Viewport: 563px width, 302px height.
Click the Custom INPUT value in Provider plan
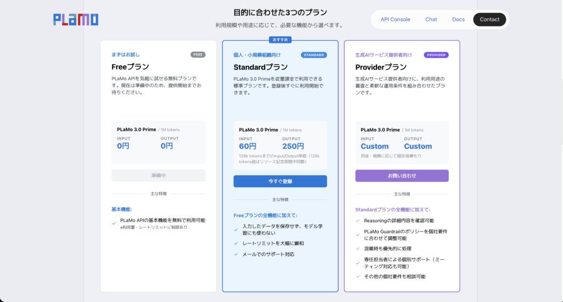click(x=374, y=147)
